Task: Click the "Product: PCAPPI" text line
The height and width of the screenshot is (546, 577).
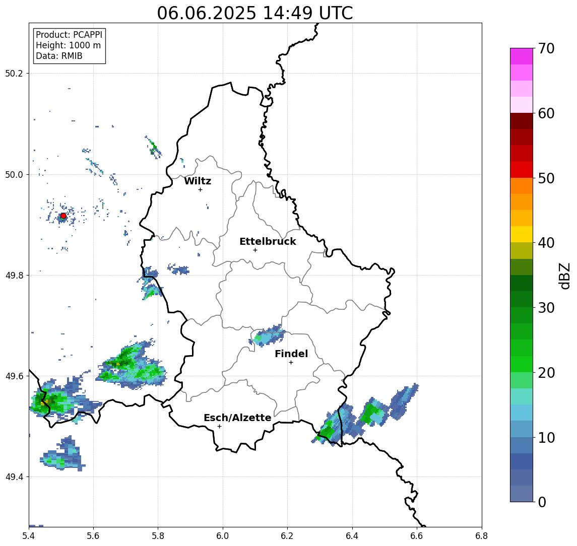Action: tap(69, 35)
